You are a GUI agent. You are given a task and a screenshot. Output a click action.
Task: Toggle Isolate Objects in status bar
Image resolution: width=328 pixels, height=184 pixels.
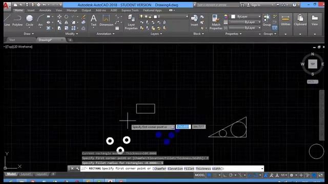pyautogui.click(x=307, y=175)
